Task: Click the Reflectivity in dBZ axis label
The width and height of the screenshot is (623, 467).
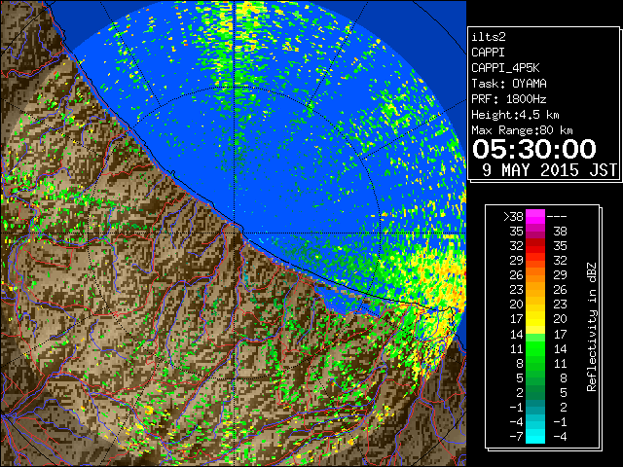Action: pyautogui.click(x=592, y=327)
